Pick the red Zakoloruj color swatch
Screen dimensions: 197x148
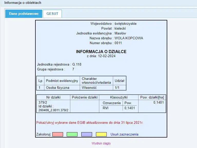pyautogui.click(x=58, y=134)
